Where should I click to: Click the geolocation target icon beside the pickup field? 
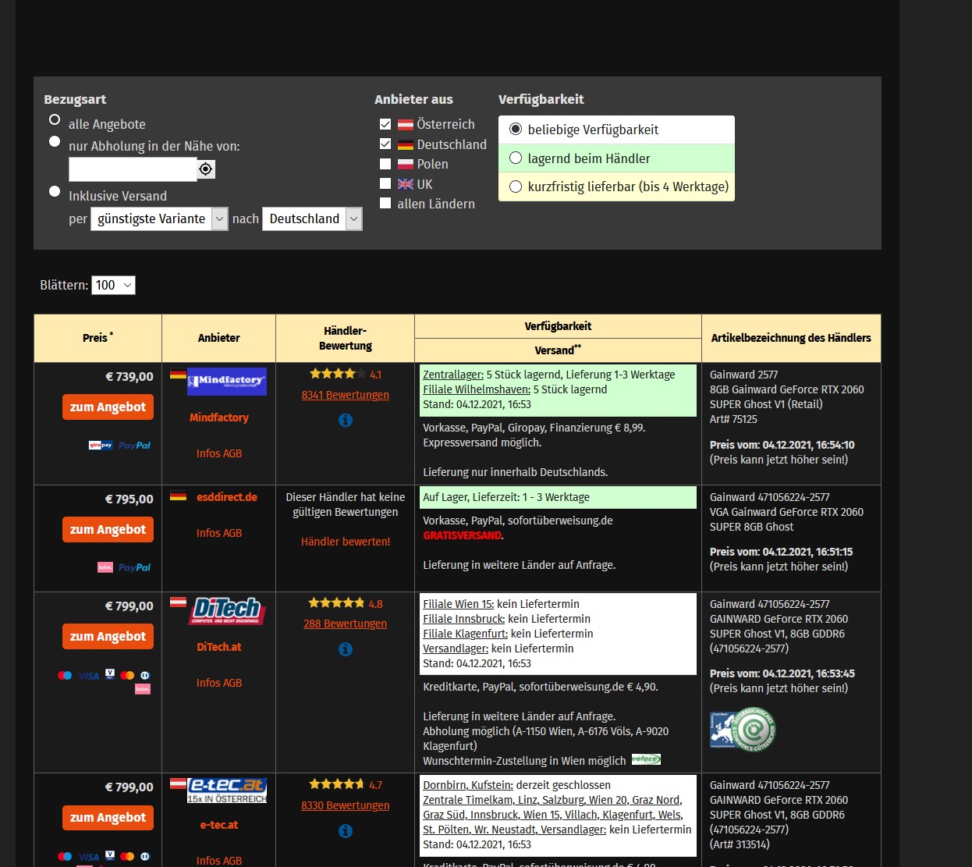206,169
